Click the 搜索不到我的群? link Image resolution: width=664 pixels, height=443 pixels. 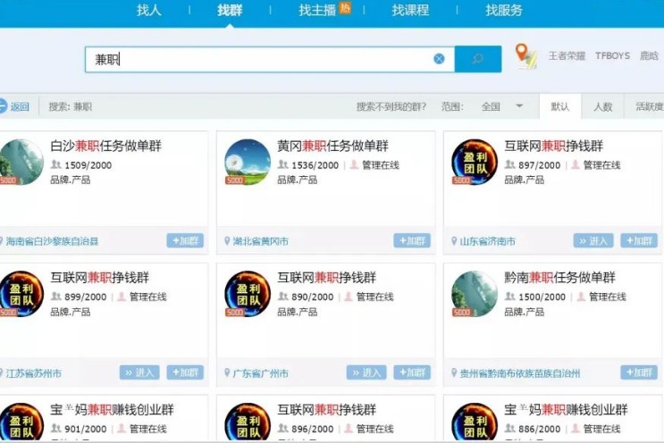tap(391, 106)
